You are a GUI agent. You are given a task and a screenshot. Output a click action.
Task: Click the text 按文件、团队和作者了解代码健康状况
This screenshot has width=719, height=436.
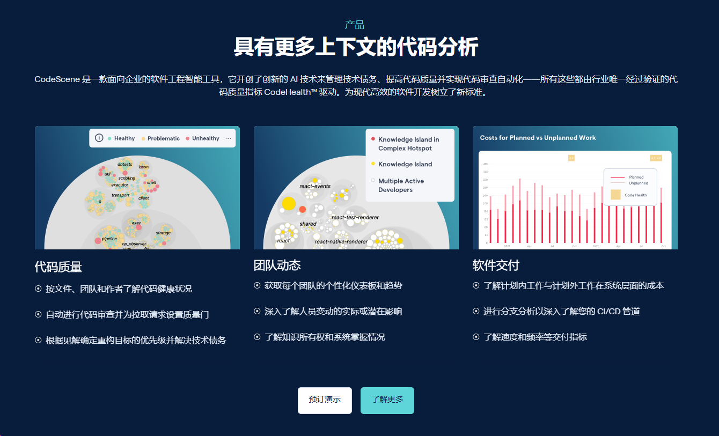pos(119,289)
